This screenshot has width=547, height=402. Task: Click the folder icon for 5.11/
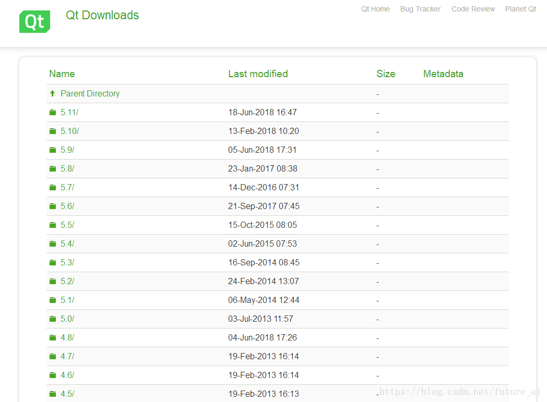(x=53, y=112)
